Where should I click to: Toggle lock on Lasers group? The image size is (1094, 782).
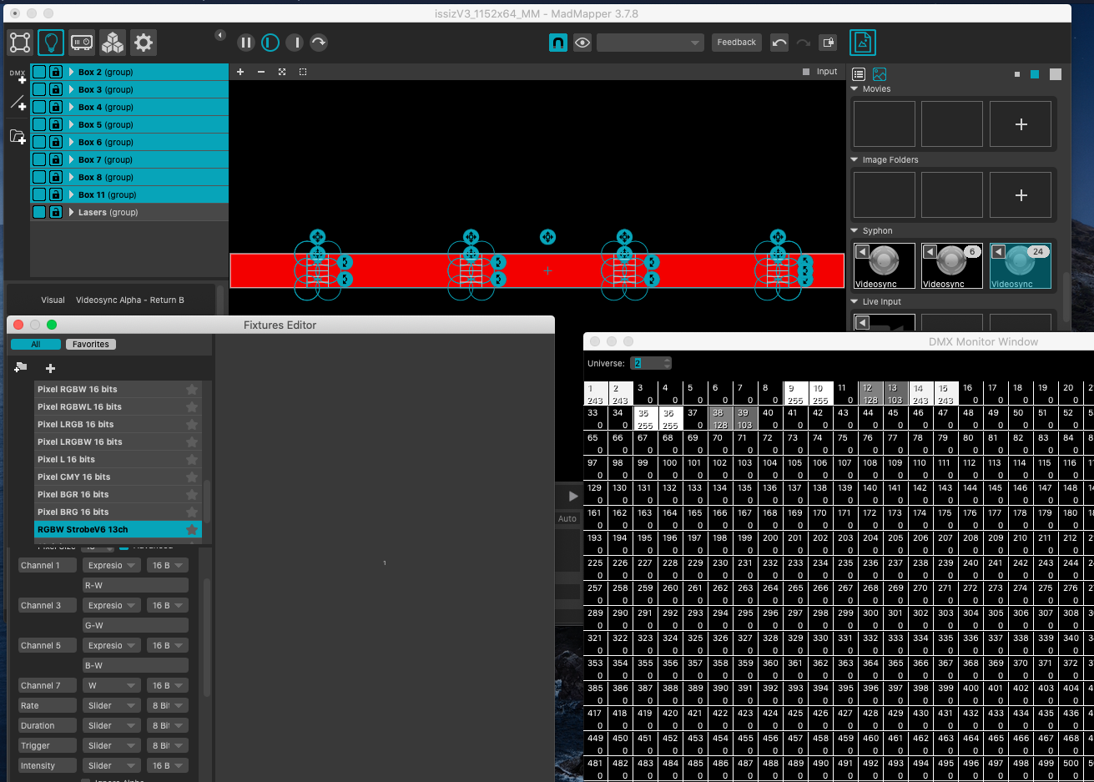click(x=56, y=212)
